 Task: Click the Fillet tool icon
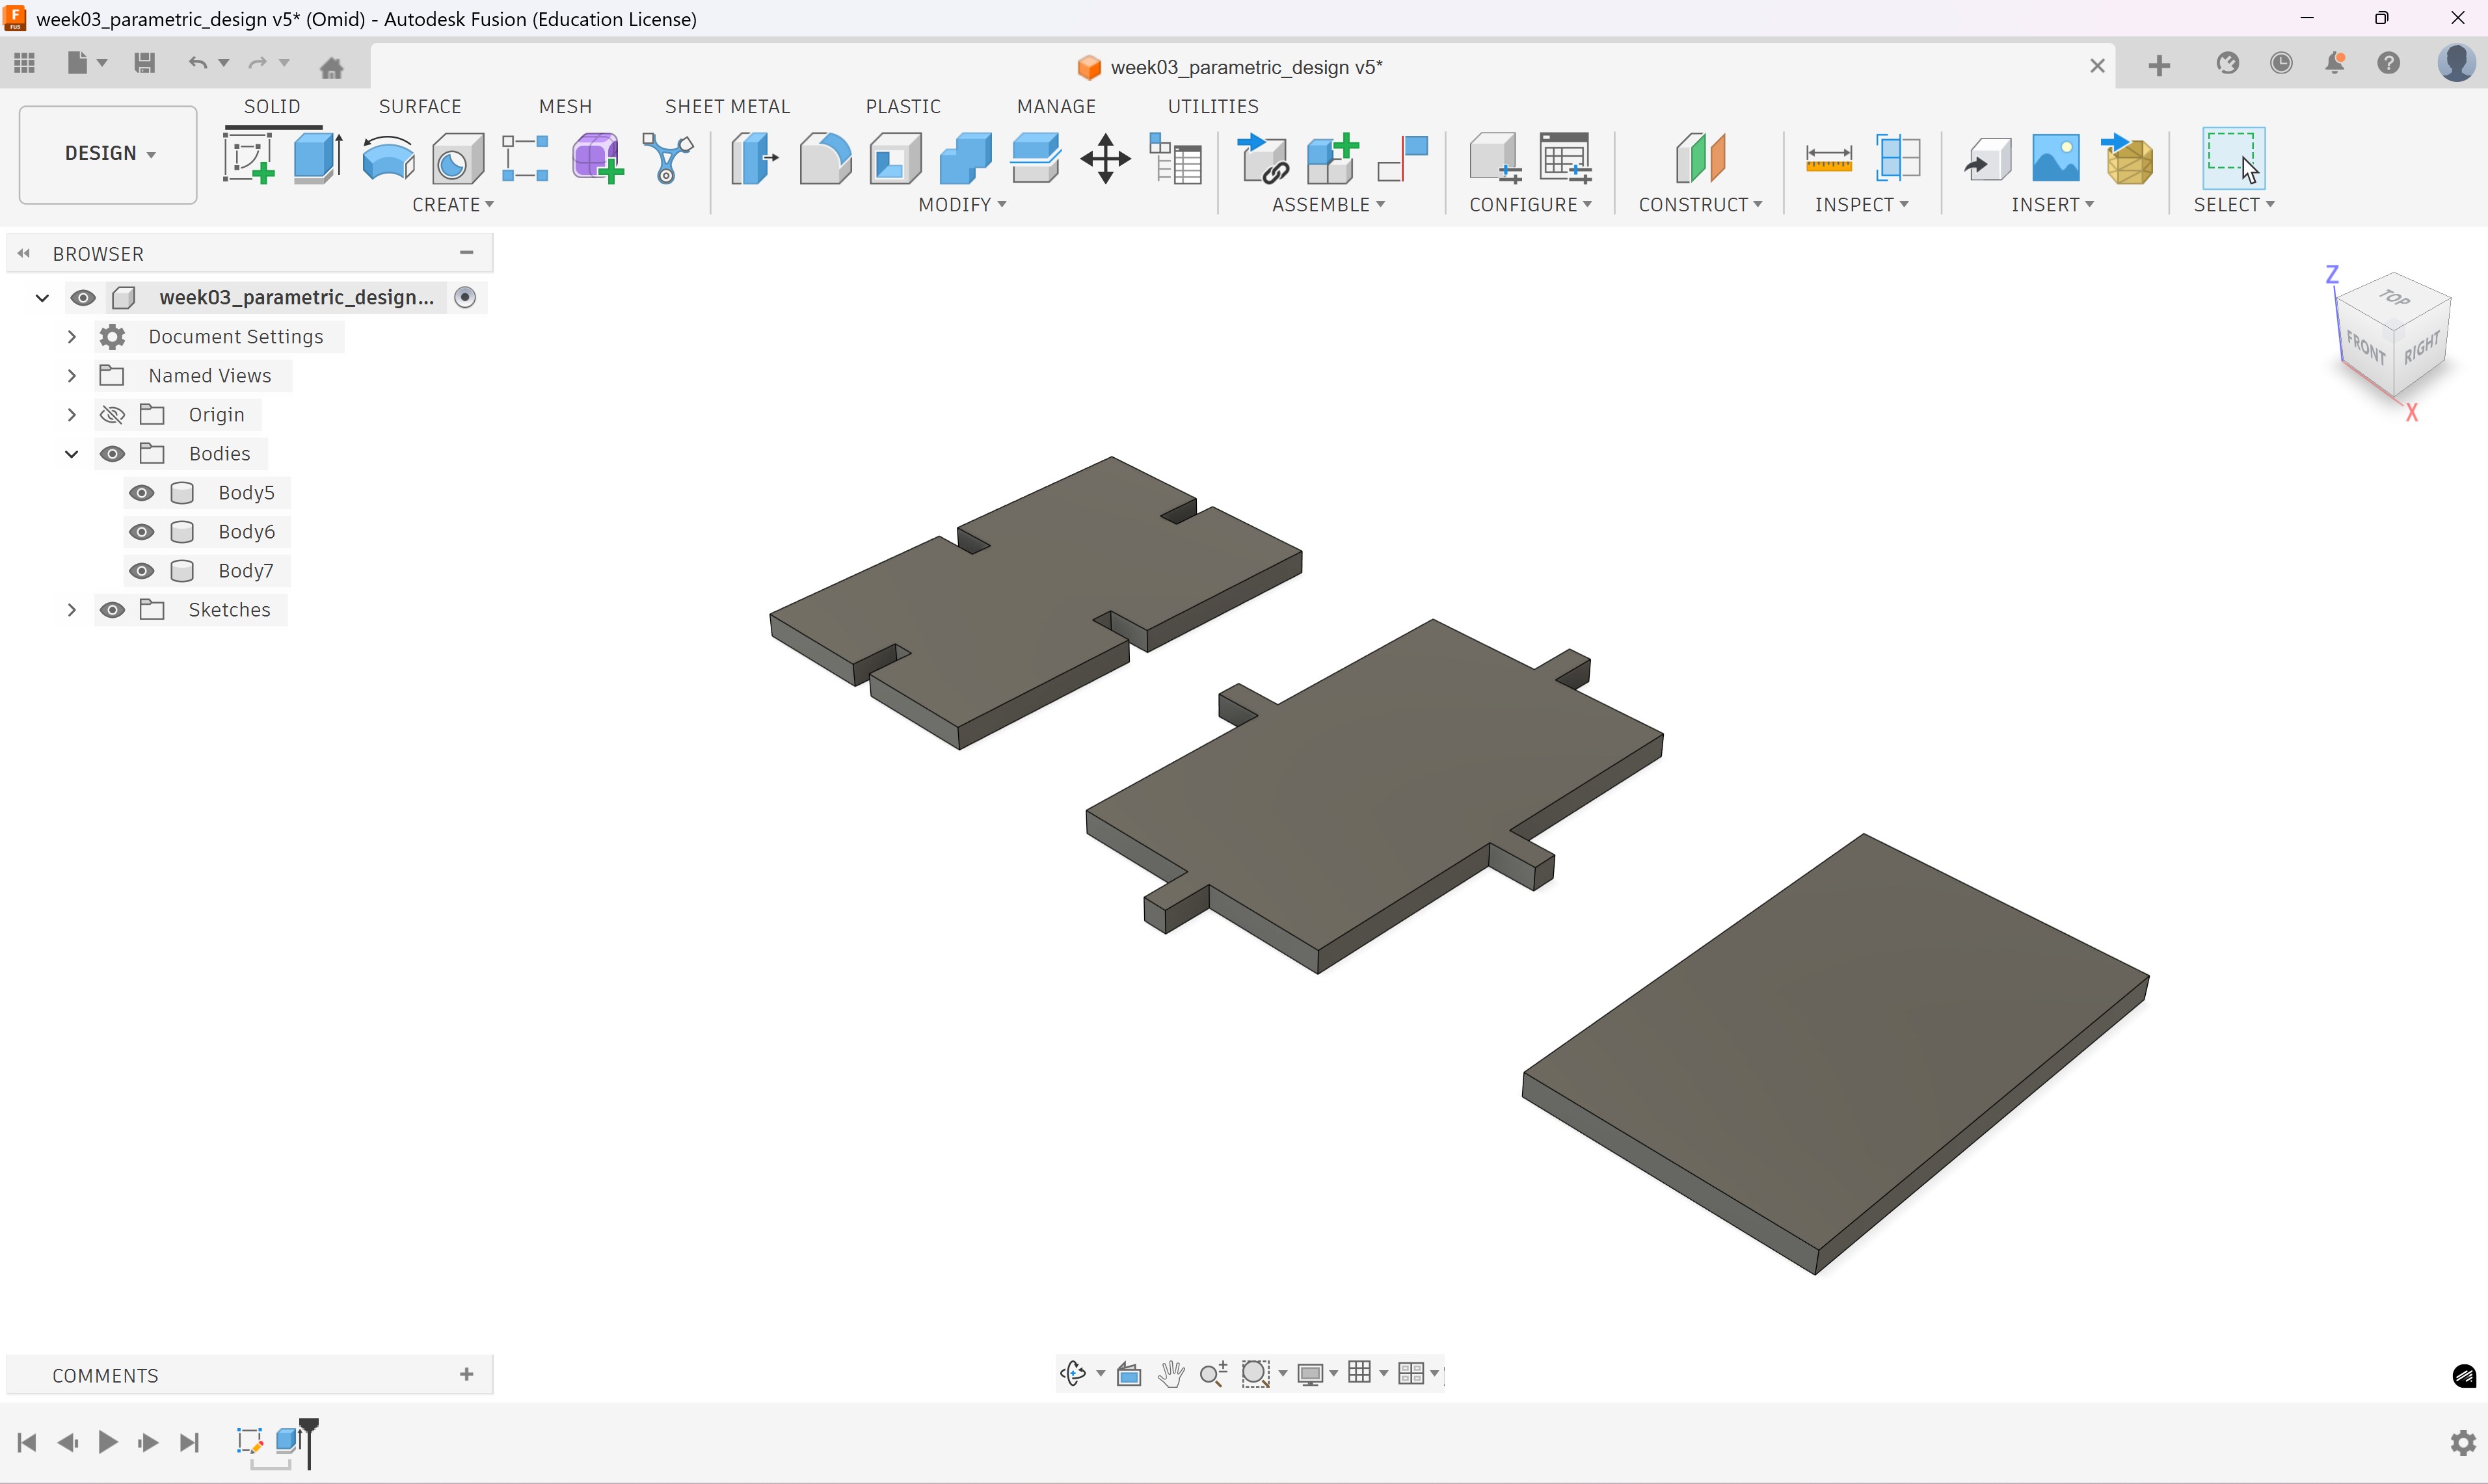[x=825, y=158]
